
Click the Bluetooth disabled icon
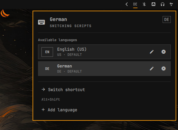coord(144,4)
